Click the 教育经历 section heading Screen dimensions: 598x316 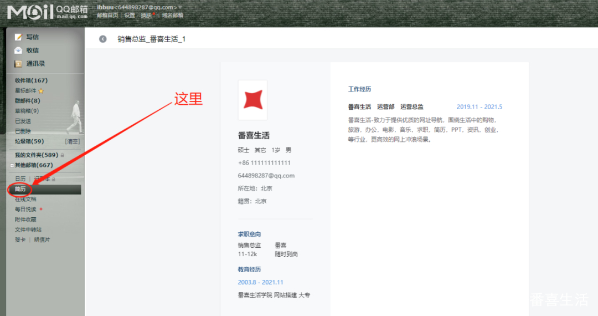[x=249, y=269]
